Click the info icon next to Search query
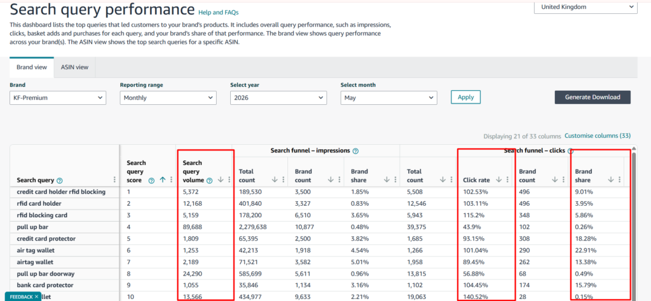651x301 pixels. [59, 180]
